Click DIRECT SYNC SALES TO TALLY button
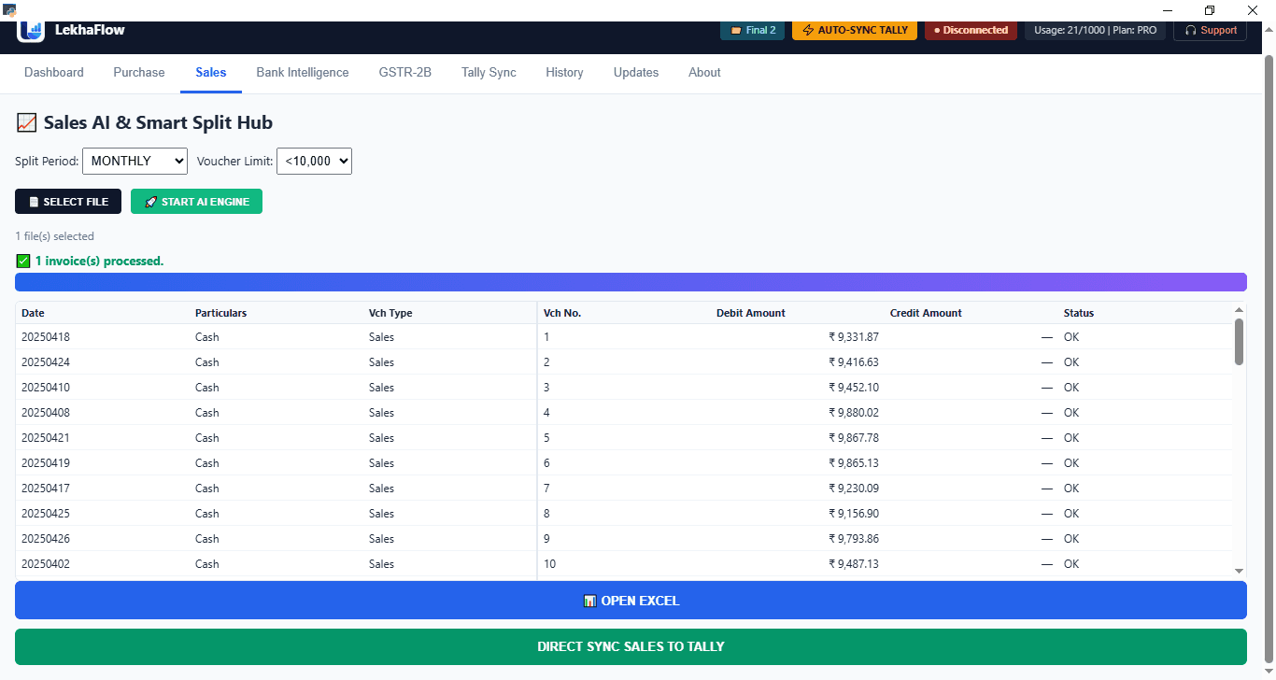Screen dimensions: 1276x680 tap(631, 646)
